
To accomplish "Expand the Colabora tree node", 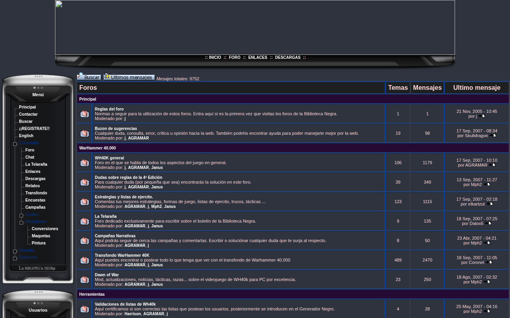I will click(x=15, y=258).
